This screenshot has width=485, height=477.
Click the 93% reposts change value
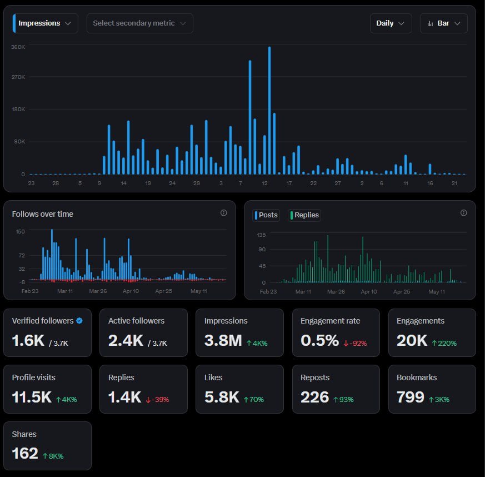(x=343, y=400)
